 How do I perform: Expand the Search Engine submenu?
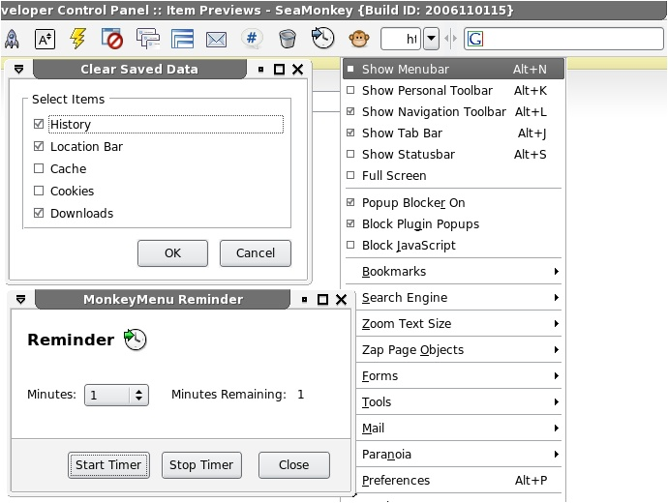coord(460,298)
